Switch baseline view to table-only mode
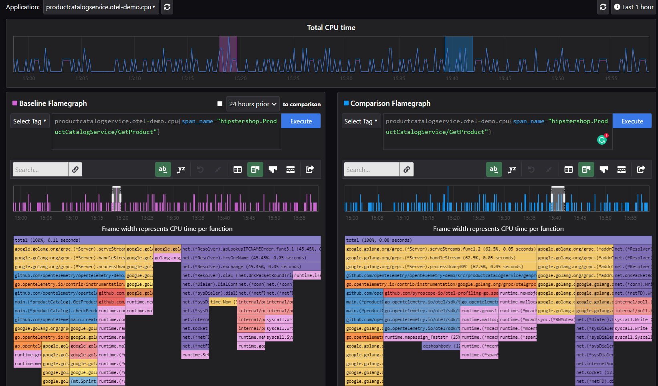658x386 pixels. (x=238, y=169)
